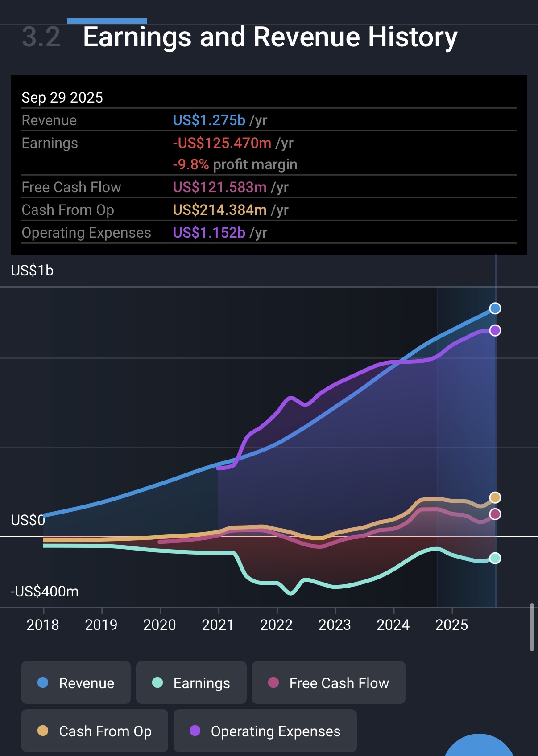Click the Revenue value US$1.275b in tooltip

pos(209,120)
